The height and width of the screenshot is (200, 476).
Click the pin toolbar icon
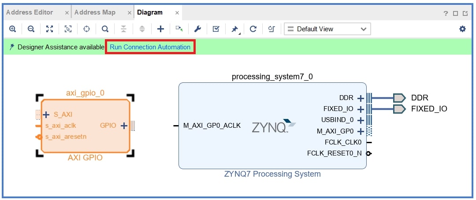click(234, 29)
